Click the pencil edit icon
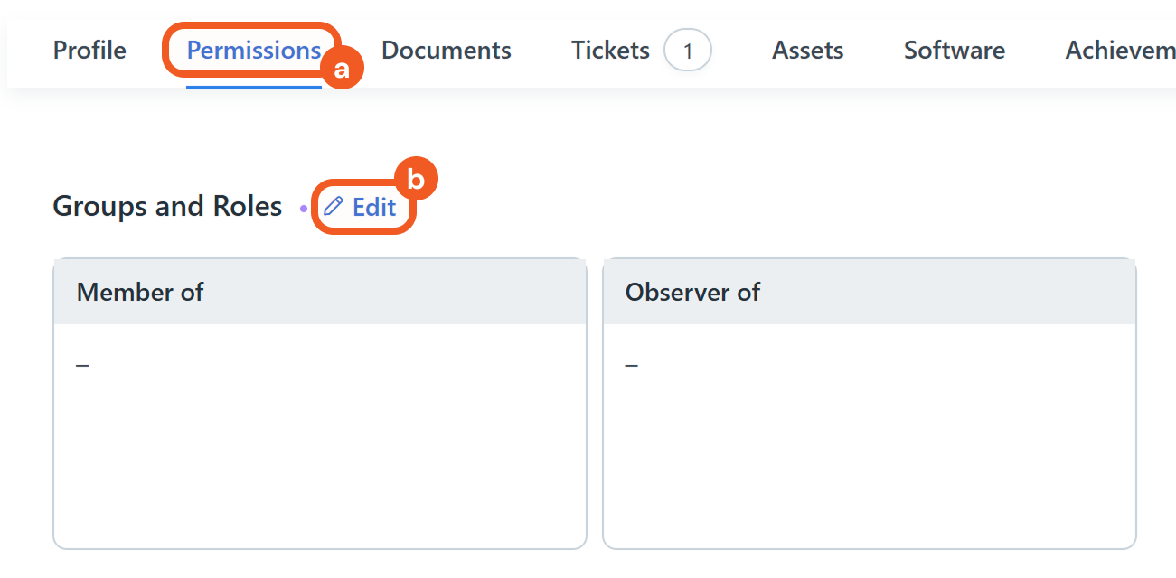1176x578 pixels. point(334,207)
